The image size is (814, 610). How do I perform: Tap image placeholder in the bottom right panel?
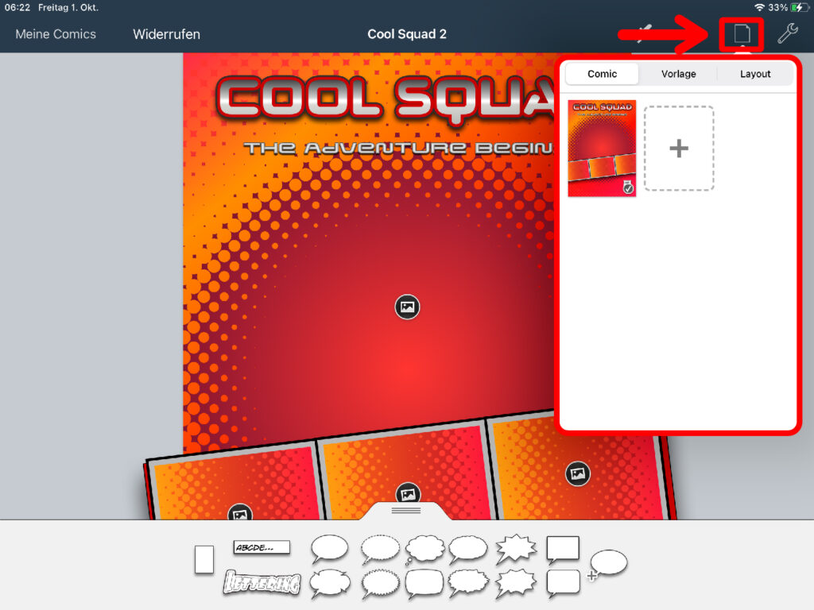[x=578, y=474]
